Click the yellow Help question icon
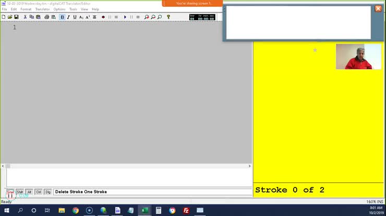 click(x=168, y=17)
